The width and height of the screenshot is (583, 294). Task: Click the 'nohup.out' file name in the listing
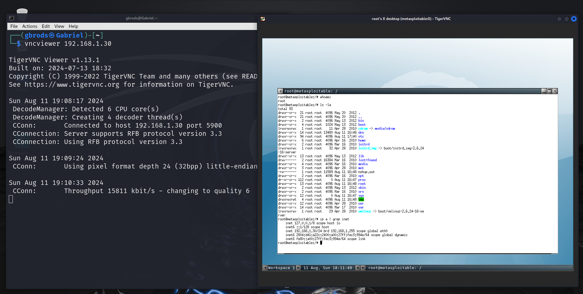(x=367, y=172)
